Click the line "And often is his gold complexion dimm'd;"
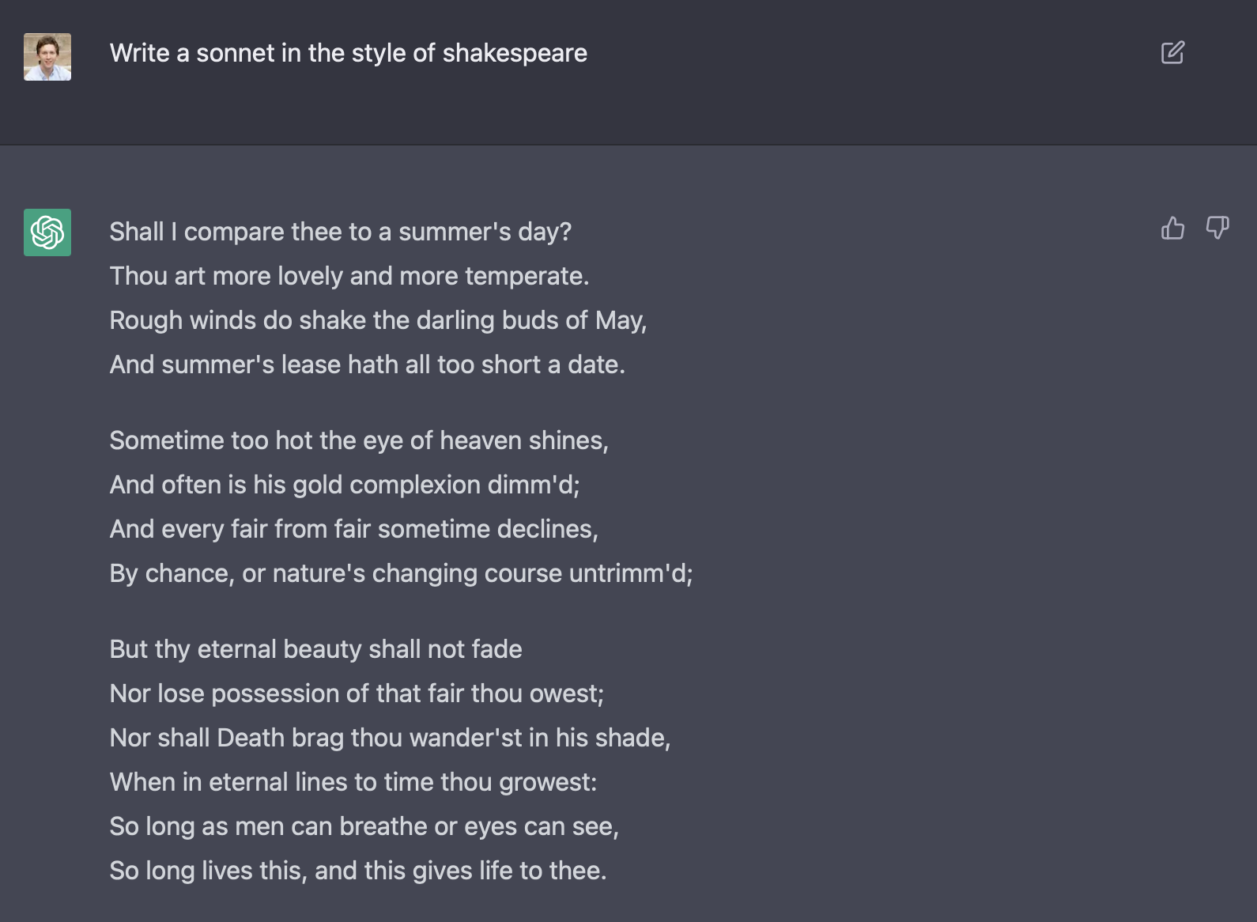Image resolution: width=1257 pixels, height=922 pixels. 345,485
